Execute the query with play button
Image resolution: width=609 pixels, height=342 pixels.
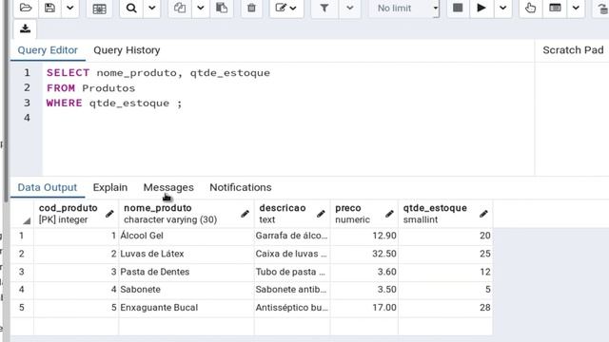point(481,8)
